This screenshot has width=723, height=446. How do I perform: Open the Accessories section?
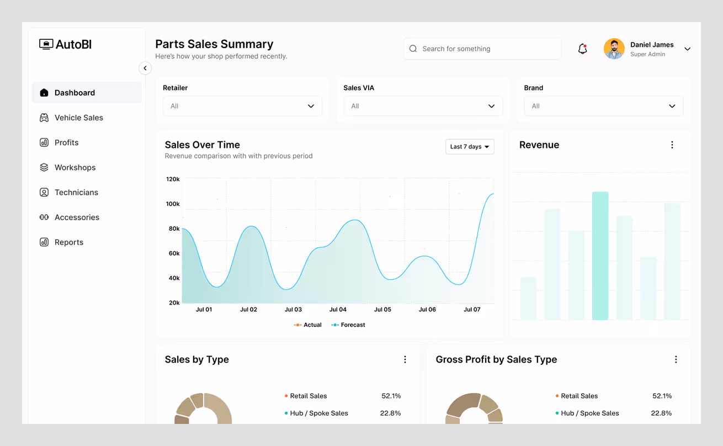point(76,217)
